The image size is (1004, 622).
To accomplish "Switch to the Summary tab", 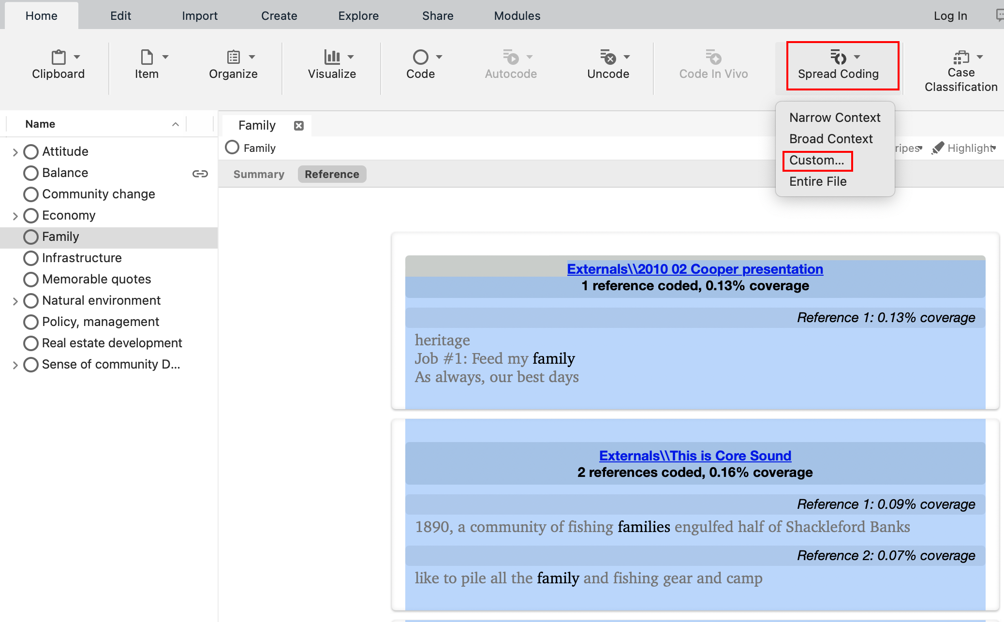I will (257, 174).
